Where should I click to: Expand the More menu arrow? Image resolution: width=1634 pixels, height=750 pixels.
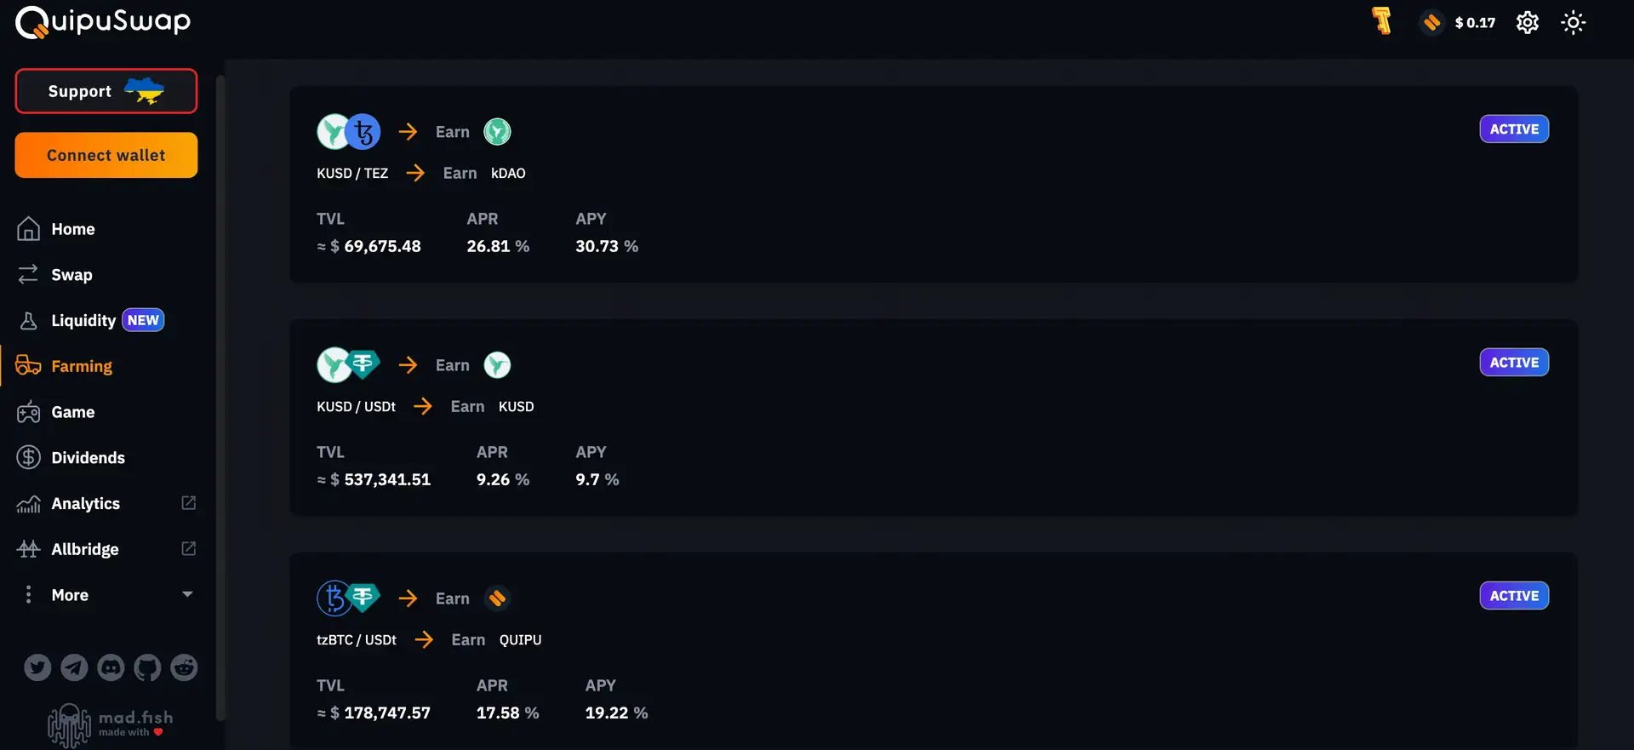187,594
